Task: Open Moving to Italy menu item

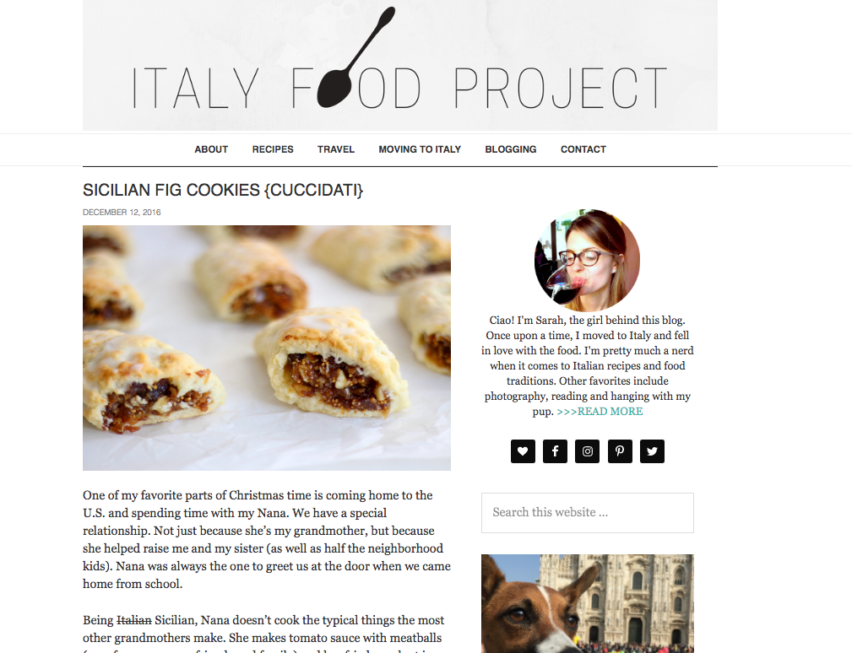Action: coord(420,149)
